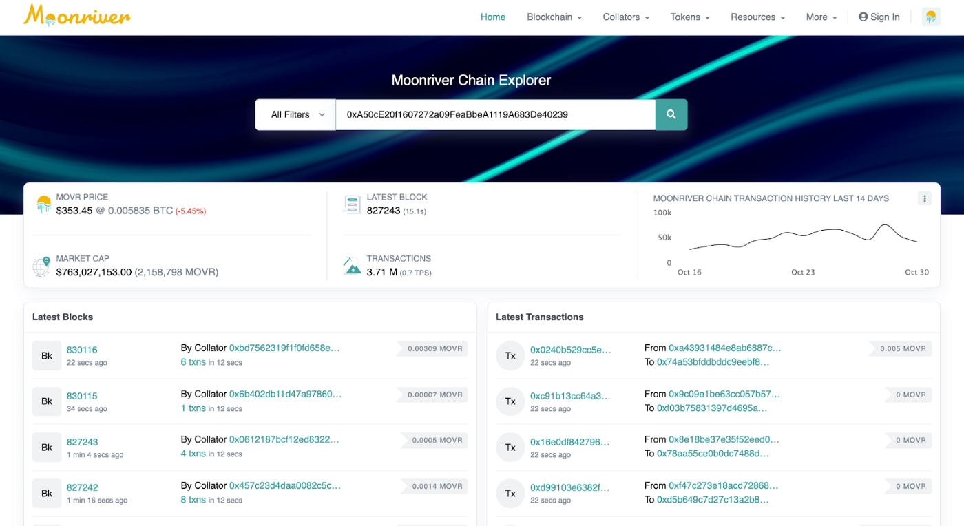Open collator 0xbd7562319f1f0fd658e
This screenshot has height=526, width=964.
[284, 348]
